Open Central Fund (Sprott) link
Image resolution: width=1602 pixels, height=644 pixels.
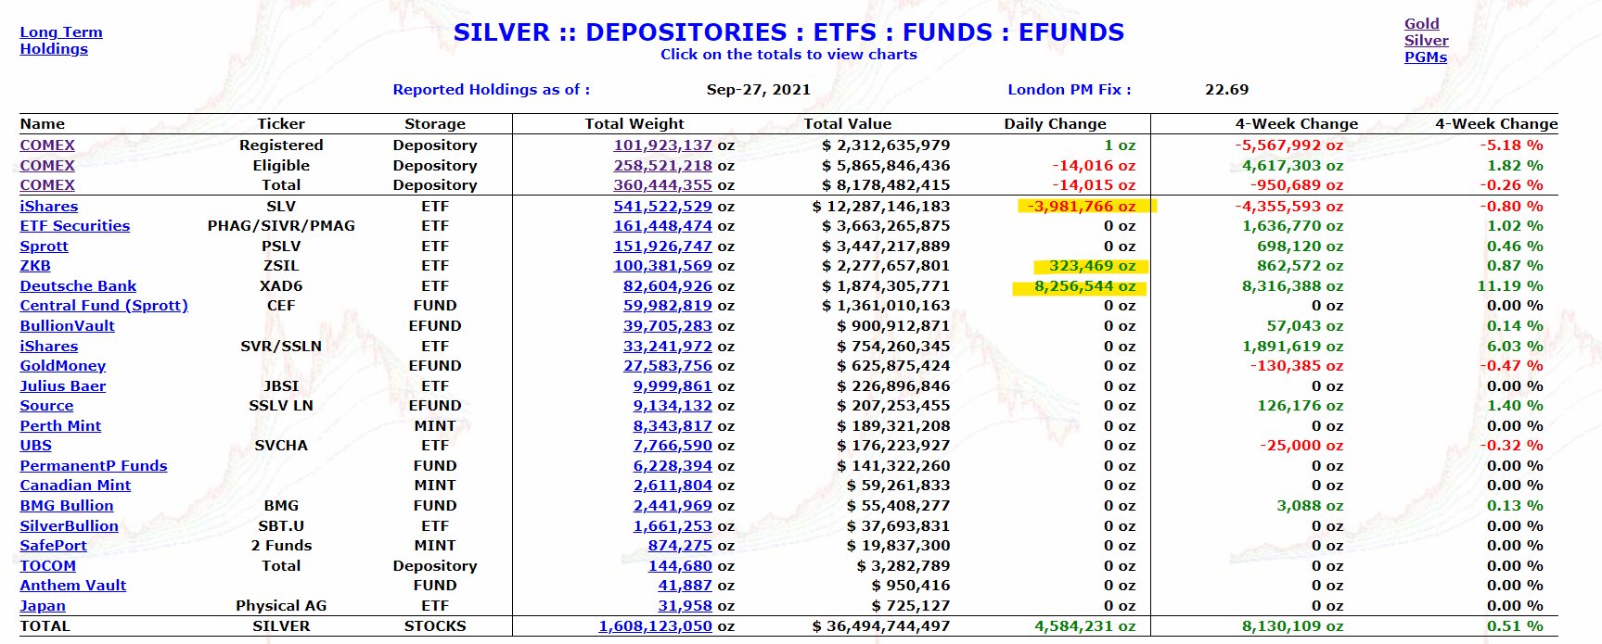[x=104, y=306]
